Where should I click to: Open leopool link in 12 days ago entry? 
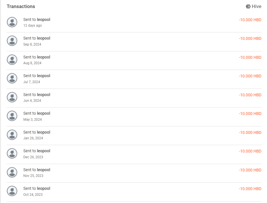[x=44, y=19]
